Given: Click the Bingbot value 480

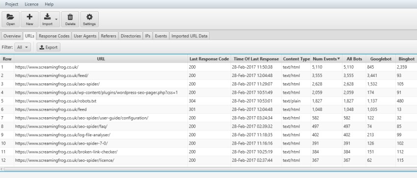Looking at the screenshot, I should coord(400,101).
